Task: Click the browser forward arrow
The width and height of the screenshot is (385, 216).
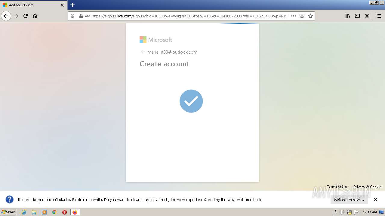Action: 16,16
